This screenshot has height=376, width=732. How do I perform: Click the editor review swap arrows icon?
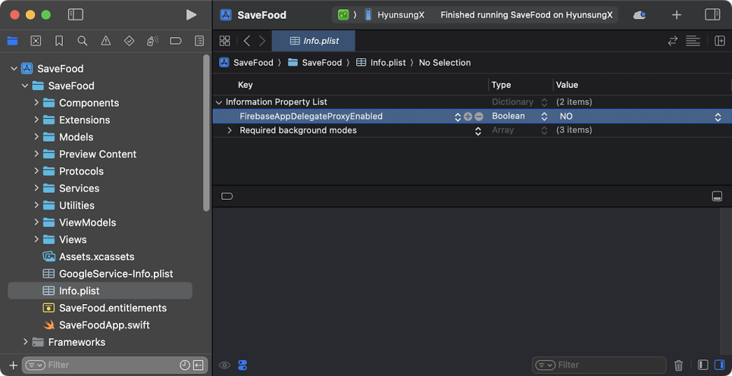tap(672, 41)
